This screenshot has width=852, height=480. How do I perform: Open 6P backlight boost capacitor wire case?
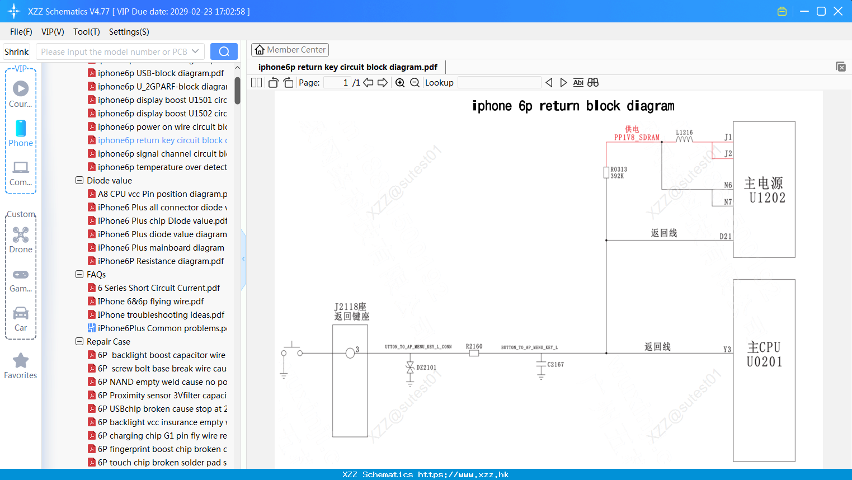pos(157,355)
